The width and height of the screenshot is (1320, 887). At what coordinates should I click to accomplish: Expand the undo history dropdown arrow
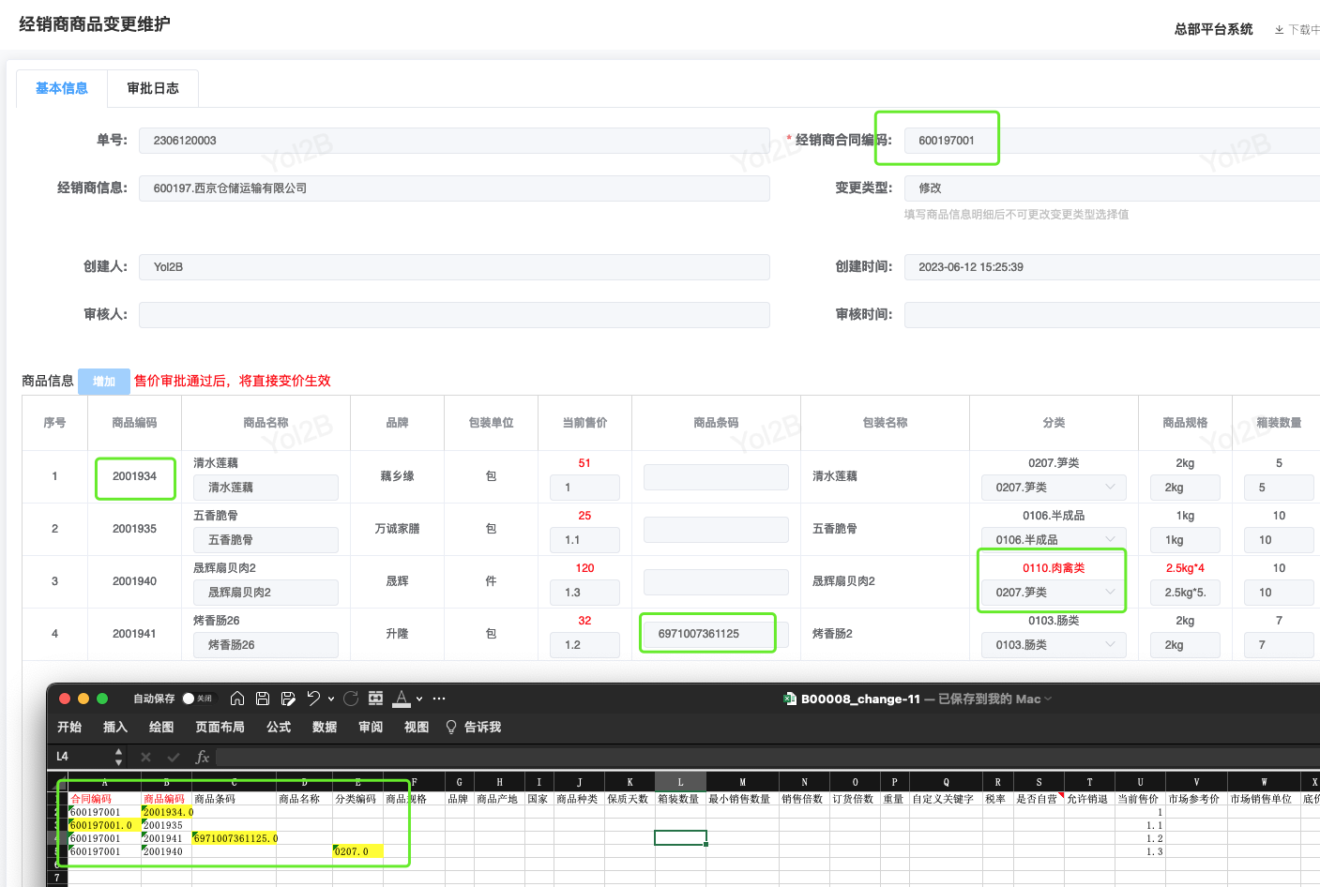point(331,699)
